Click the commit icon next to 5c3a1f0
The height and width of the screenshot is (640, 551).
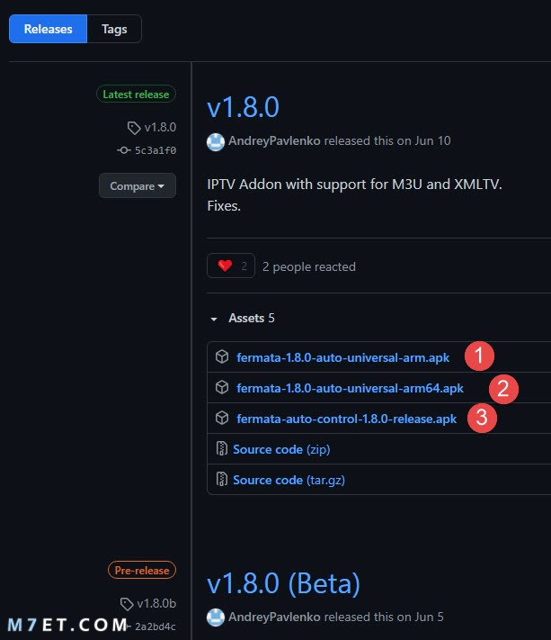[x=123, y=150]
